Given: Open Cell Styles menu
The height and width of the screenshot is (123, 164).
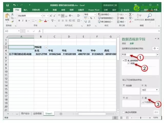Looking at the screenshot, I should [105, 22].
